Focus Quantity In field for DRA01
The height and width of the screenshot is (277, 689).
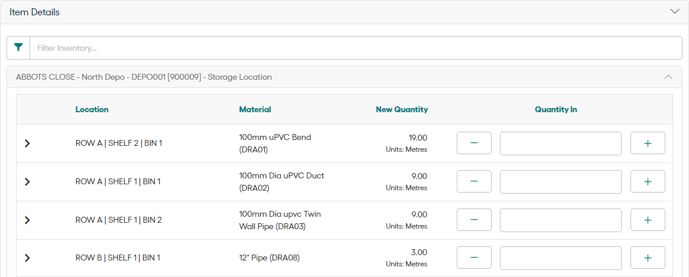click(x=560, y=143)
